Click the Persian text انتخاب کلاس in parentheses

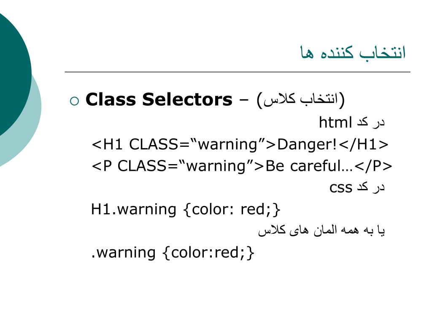tap(300, 99)
